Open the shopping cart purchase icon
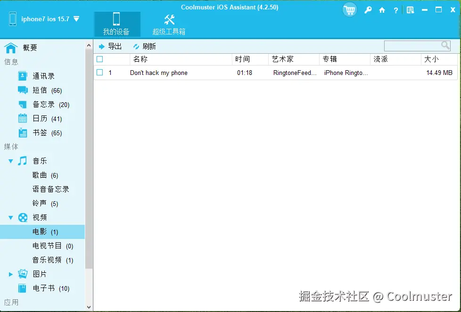Screen dimensions: 461x312 350,10
